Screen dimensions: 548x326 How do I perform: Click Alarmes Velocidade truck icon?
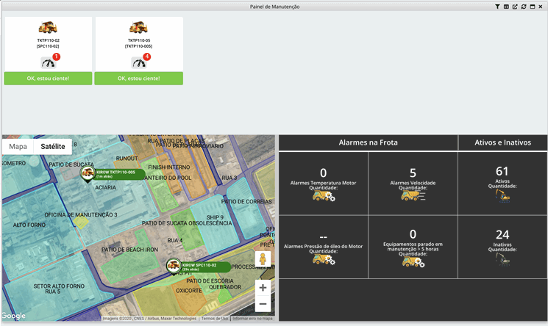(413, 196)
